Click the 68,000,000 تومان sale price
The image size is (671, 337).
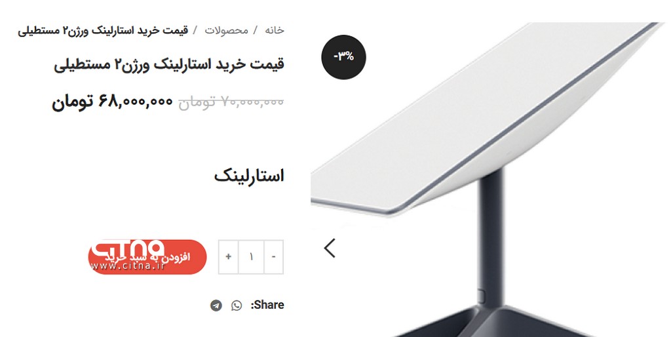pyautogui.click(x=112, y=102)
